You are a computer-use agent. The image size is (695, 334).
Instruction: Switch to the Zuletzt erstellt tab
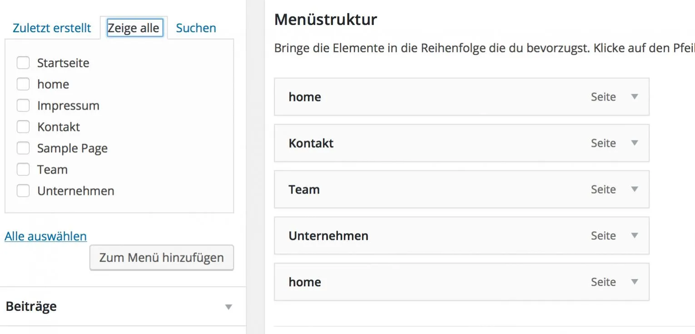coord(52,28)
